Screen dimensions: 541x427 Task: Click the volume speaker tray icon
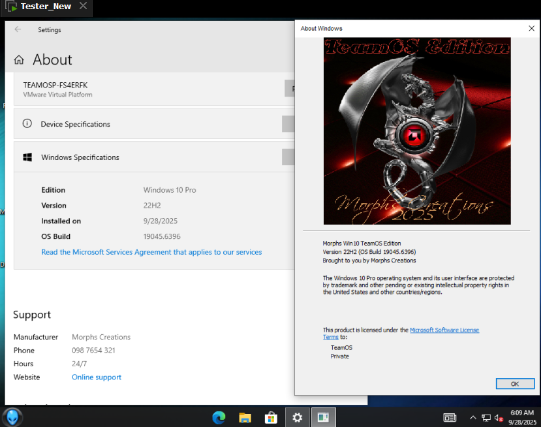click(x=499, y=418)
